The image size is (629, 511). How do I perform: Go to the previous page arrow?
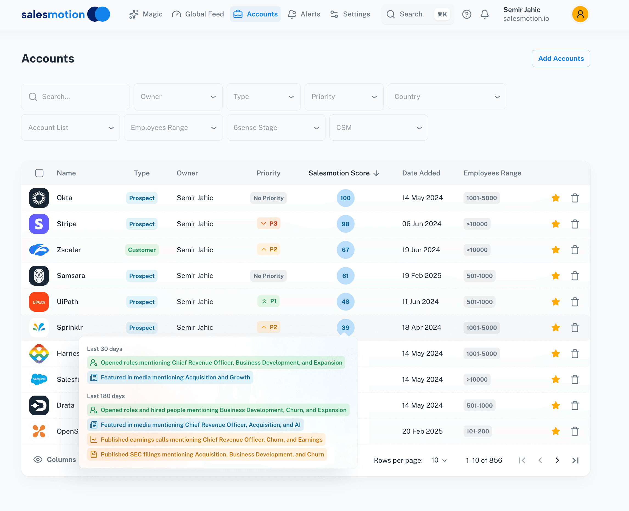[x=540, y=460]
